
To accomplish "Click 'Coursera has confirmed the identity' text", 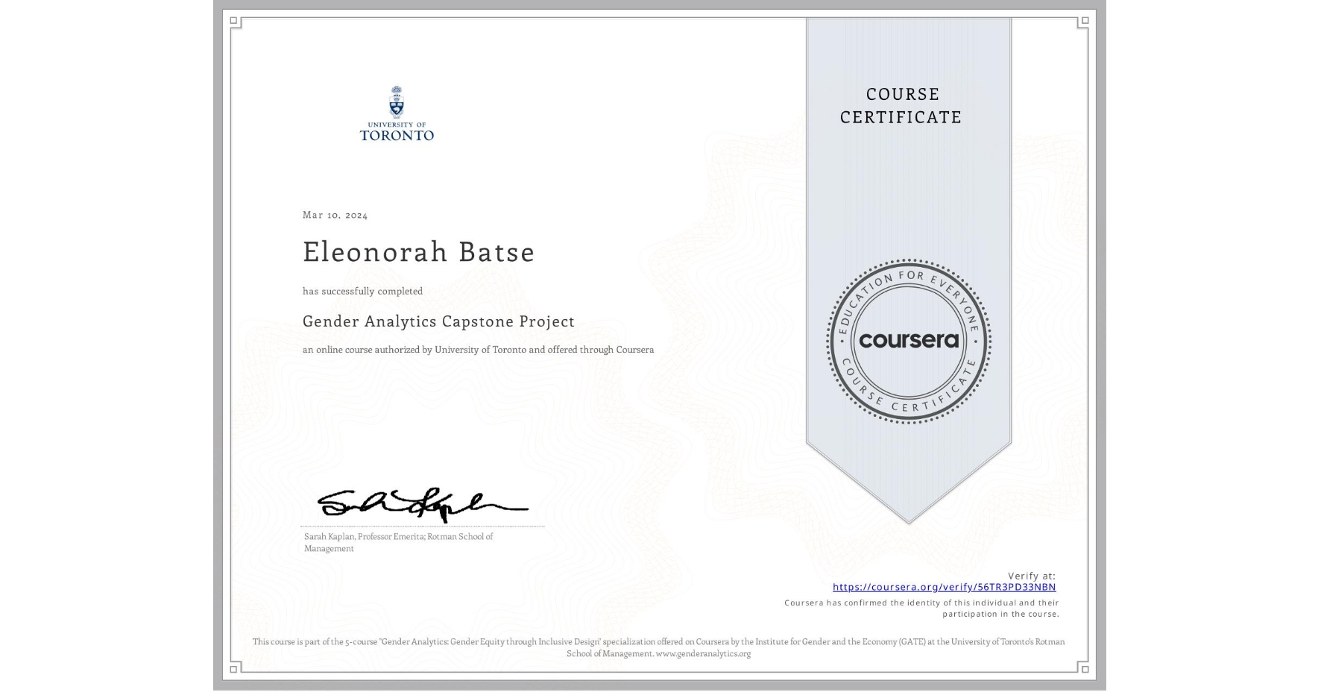I will pos(921,608).
